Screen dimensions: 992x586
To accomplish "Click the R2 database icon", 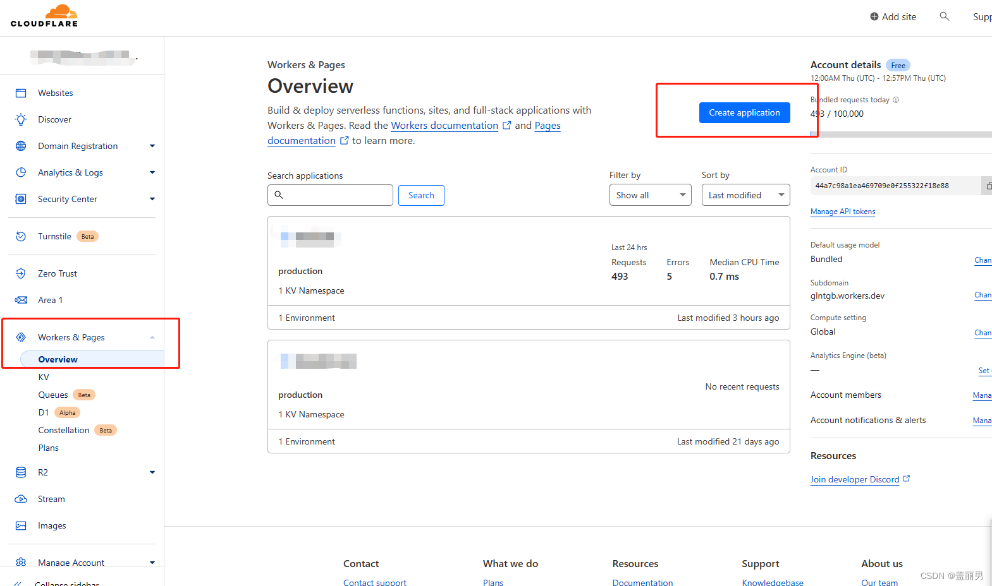I will [21, 472].
